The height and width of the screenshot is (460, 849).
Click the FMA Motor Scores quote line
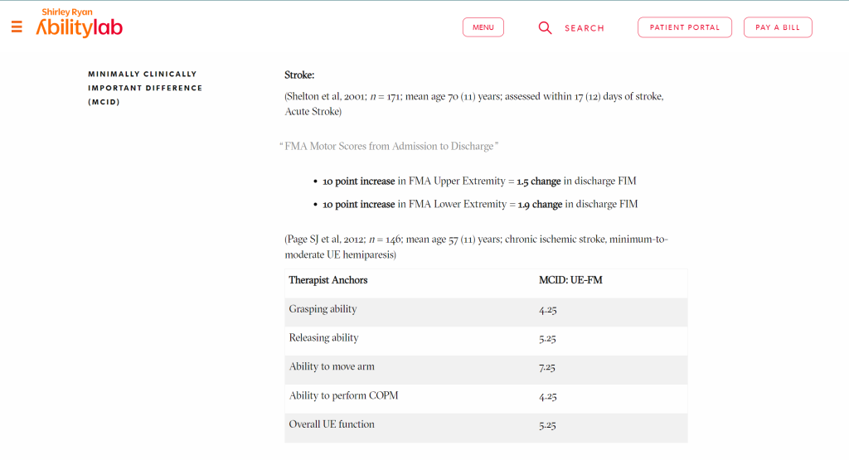click(x=390, y=146)
